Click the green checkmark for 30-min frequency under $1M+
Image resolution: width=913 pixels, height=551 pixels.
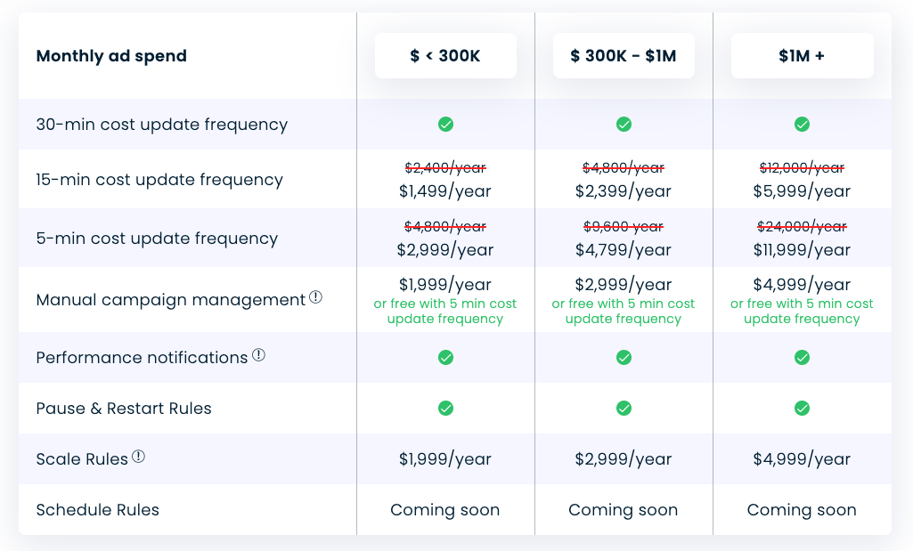coord(802,125)
